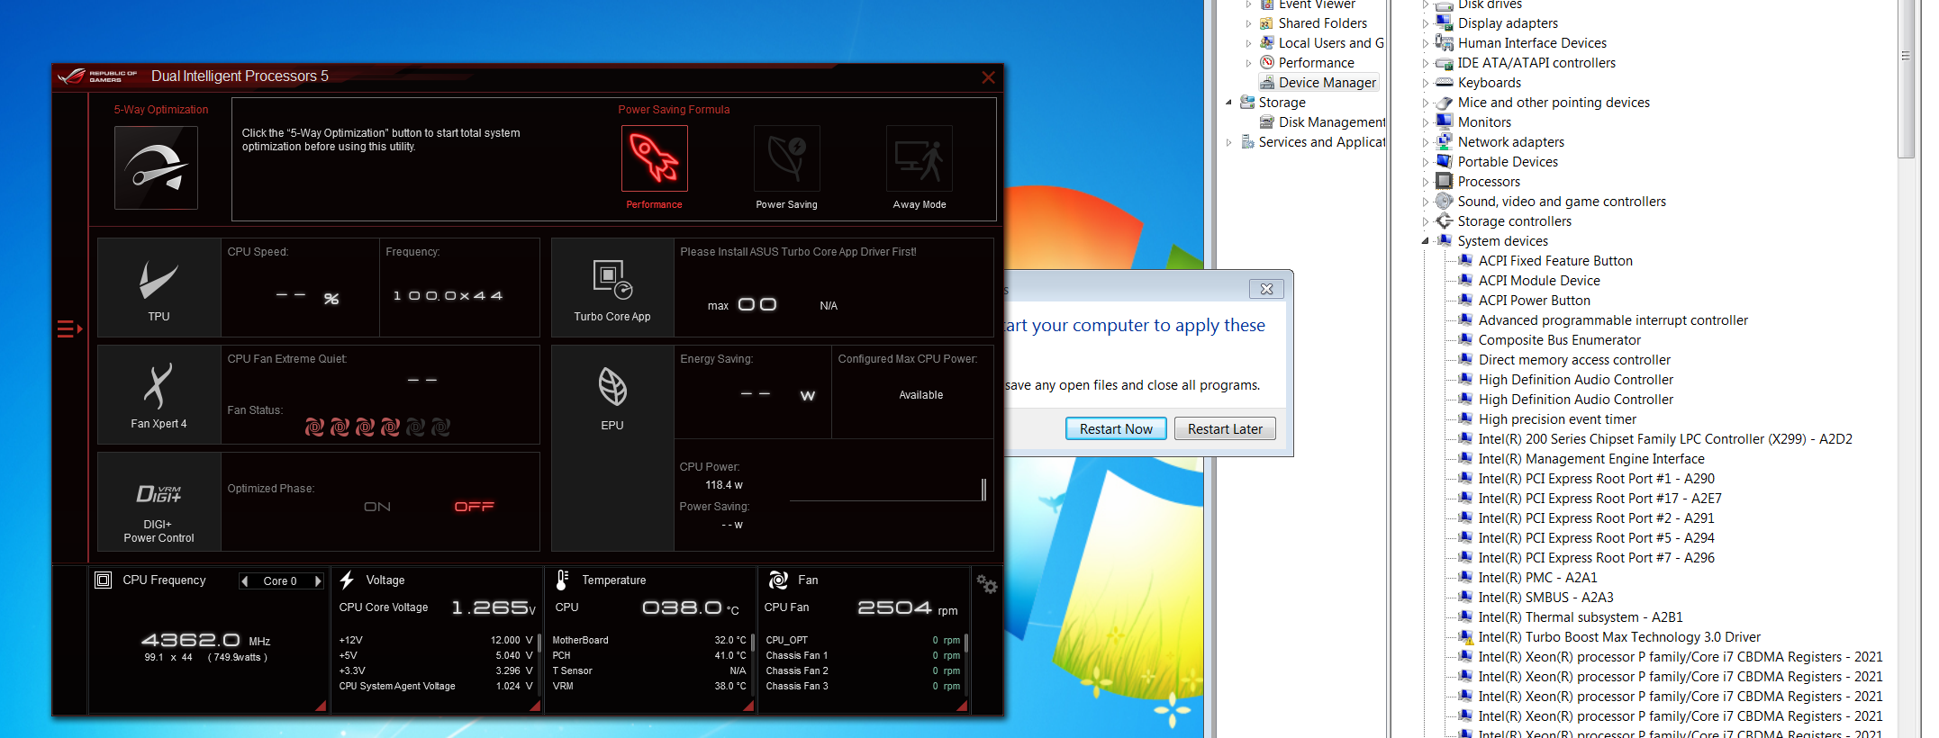The width and height of the screenshot is (1939, 738).
Task: Click the 100.0x44 frequency value
Action: click(x=448, y=295)
